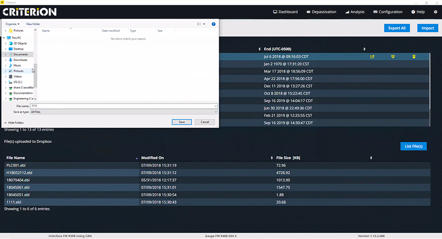Click the blue help icon in save dialog
Viewport: 442px width, 239px height.
(213, 24)
